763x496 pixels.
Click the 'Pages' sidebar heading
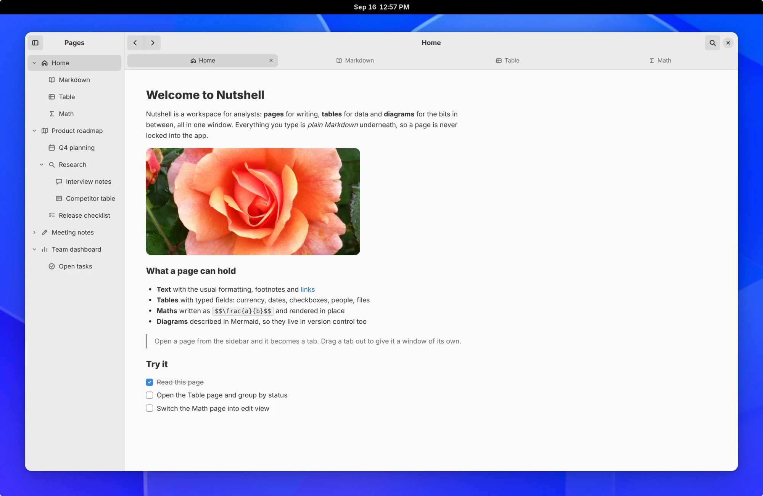pyautogui.click(x=74, y=43)
